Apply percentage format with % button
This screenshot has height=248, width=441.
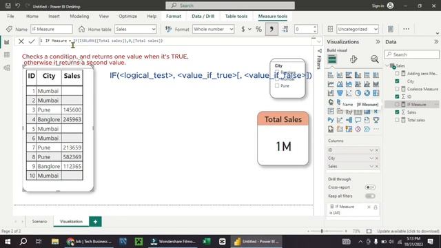click(258, 29)
